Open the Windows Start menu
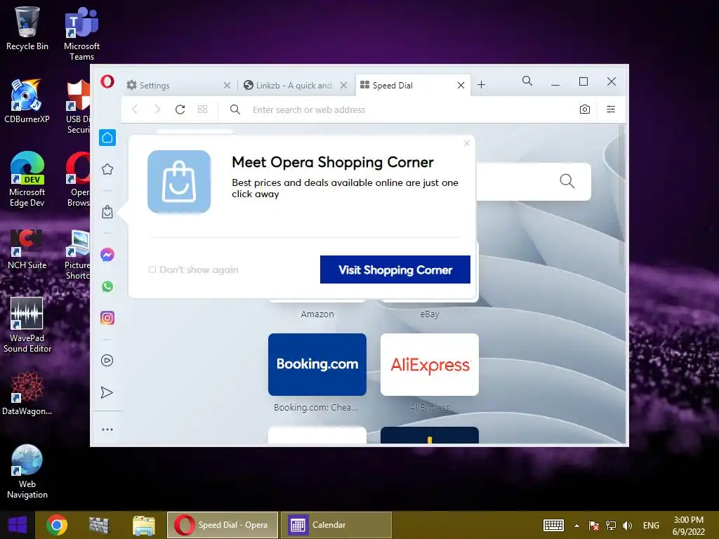This screenshot has width=719, height=539. point(18,525)
